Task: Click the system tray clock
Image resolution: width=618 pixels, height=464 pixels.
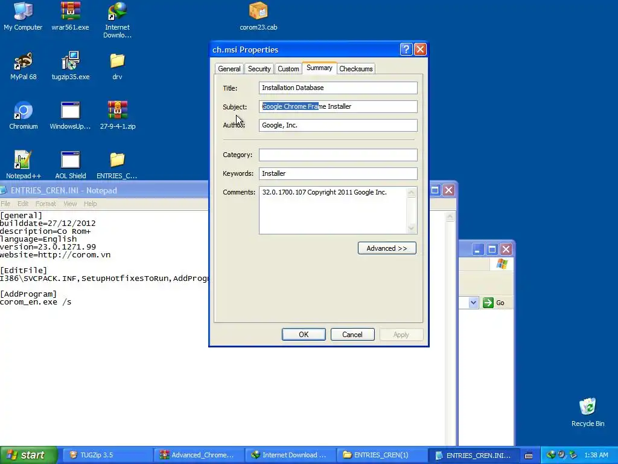Action: coord(596,455)
